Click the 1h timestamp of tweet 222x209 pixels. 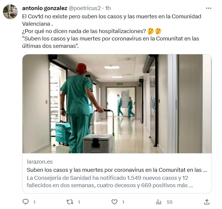tap(108, 8)
